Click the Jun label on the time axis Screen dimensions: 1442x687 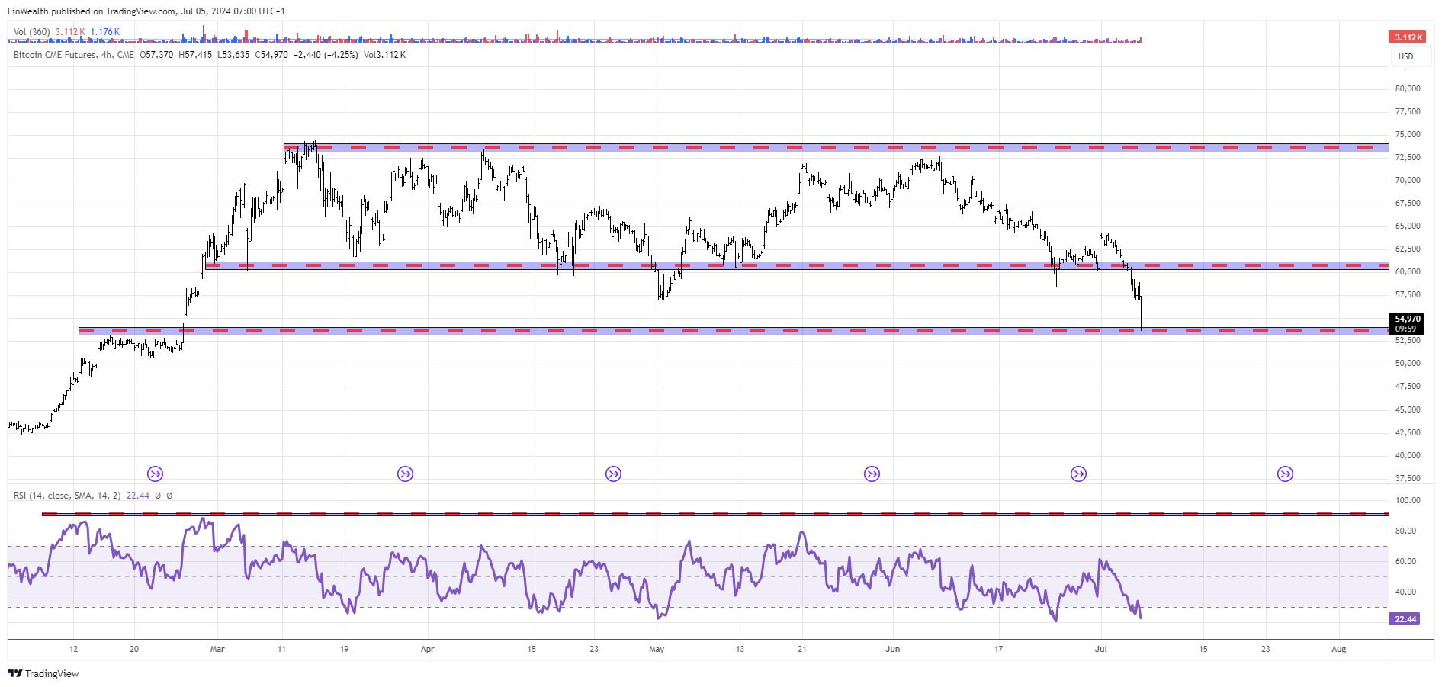tap(892, 650)
